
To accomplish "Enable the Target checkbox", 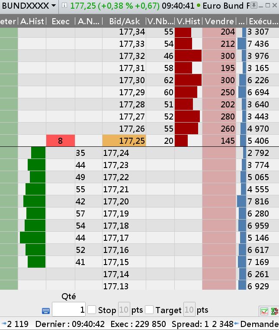I will tap(149, 310).
